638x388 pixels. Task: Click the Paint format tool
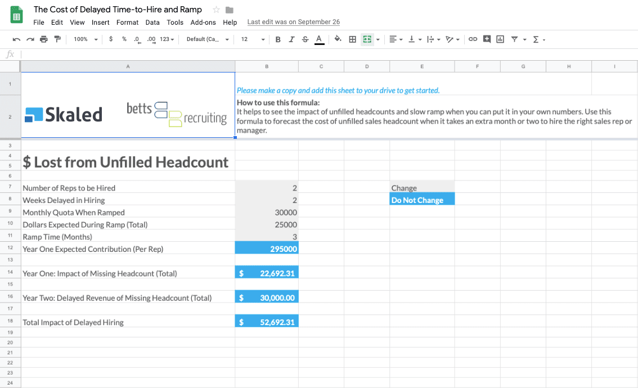point(59,39)
